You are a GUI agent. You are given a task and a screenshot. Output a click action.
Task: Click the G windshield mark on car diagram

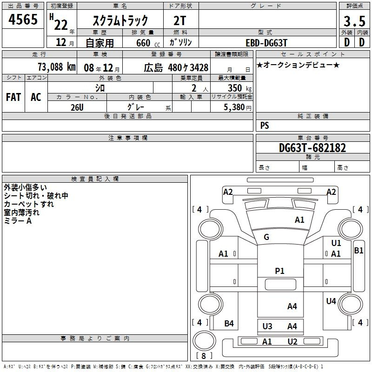click(266, 237)
